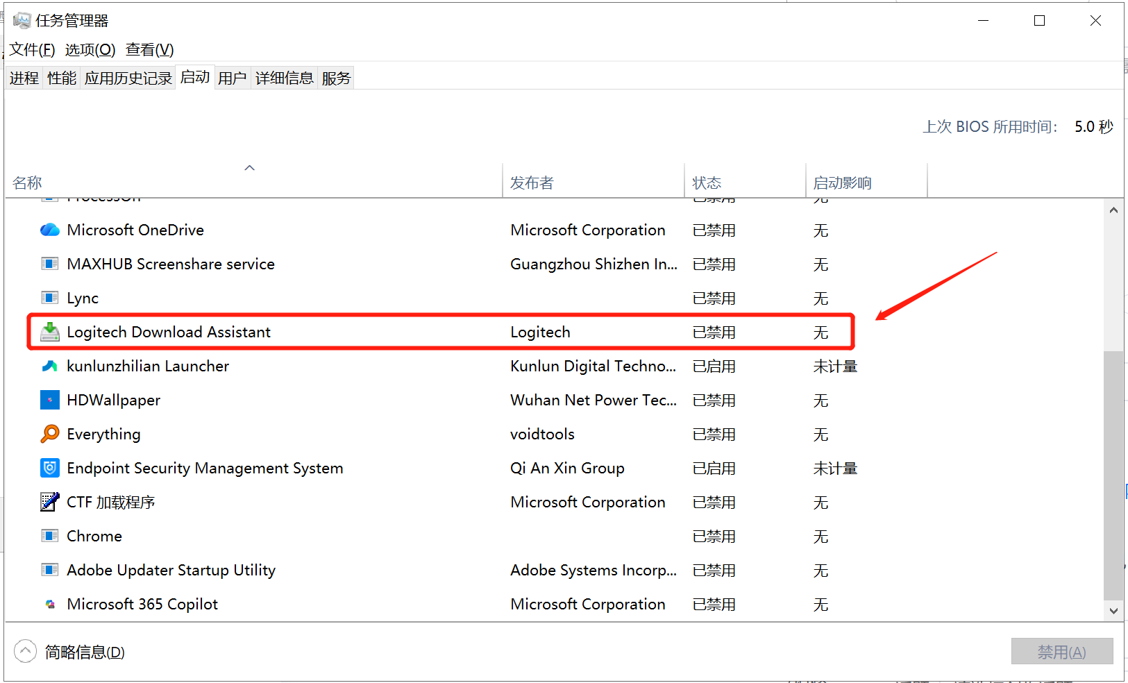Click the kunlunzhilian Launcher icon
Screen dimensions: 1128x683
(50, 366)
